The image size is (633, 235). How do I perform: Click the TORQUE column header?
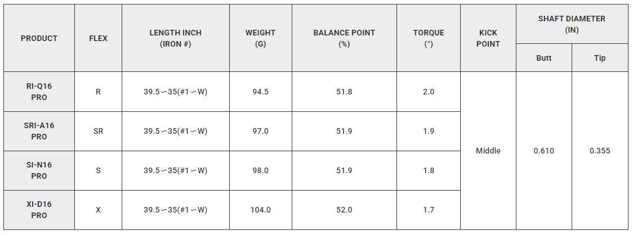pyautogui.click(x=429, y=38)
